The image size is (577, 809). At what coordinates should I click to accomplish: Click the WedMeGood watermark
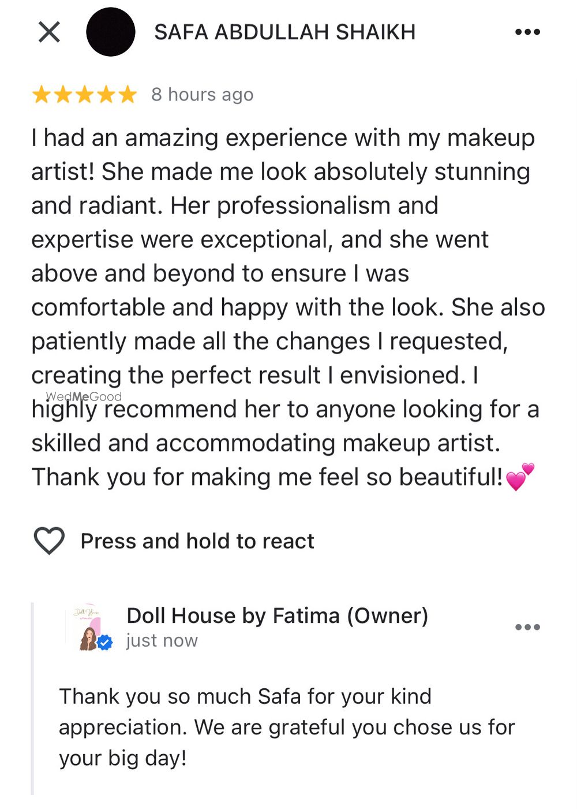tap(84, 396)
